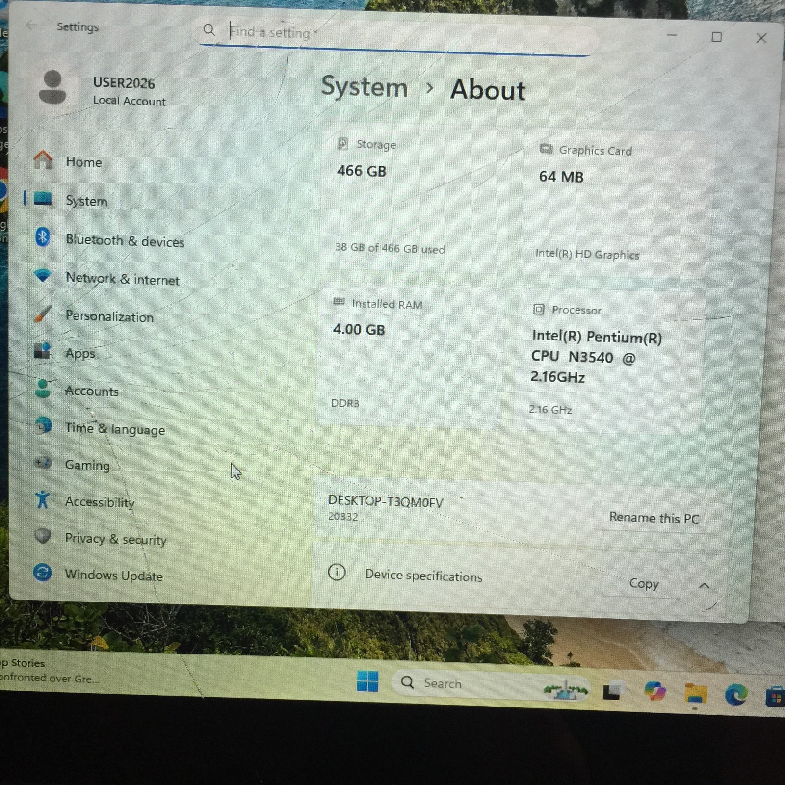Click the Gaming controller icon

(43, 463)
